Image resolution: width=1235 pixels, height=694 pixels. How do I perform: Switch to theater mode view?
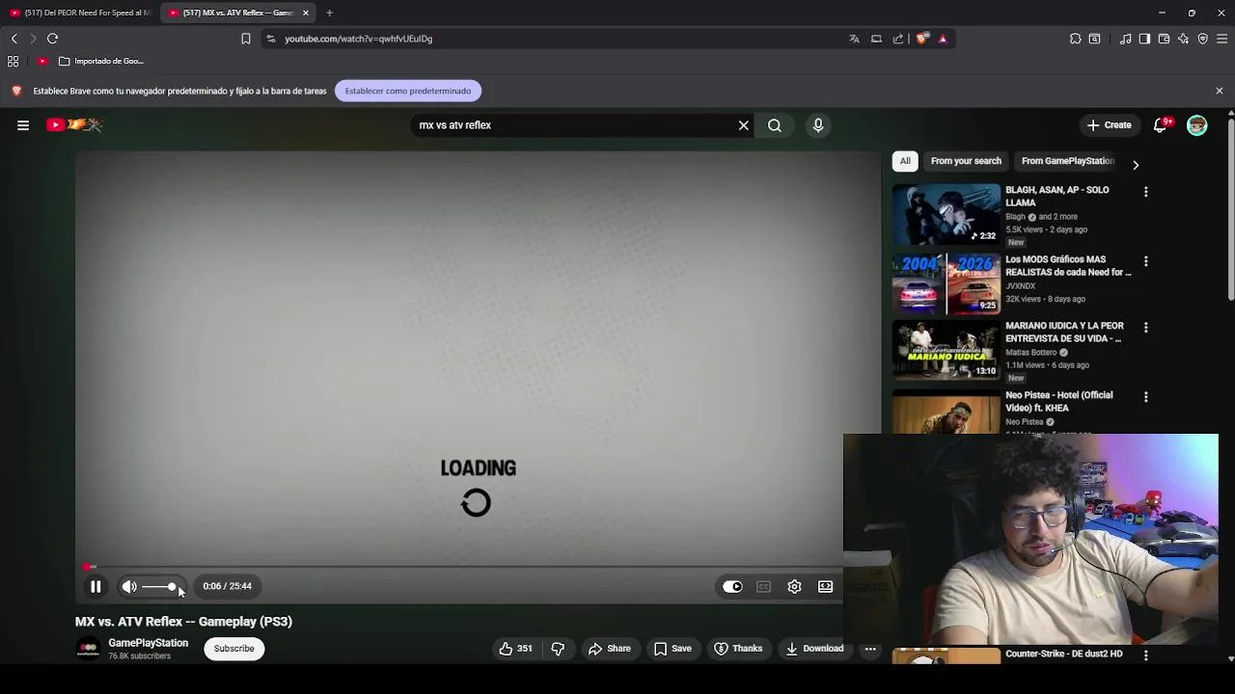826,586
